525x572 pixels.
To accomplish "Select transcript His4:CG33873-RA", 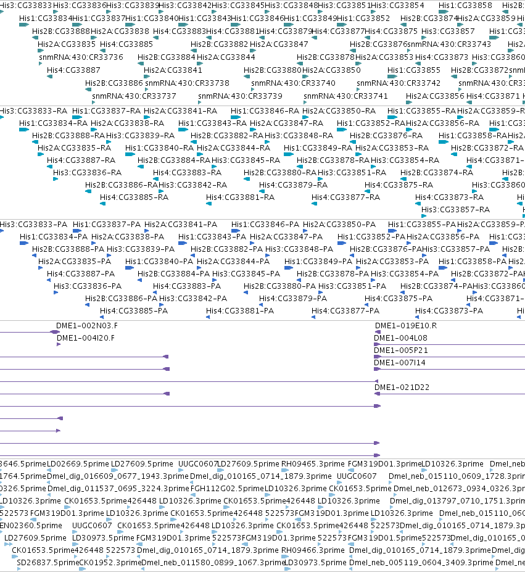I will tap(450, 197).
